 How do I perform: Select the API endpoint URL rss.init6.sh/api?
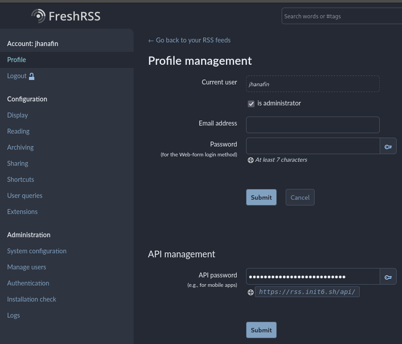307,292
